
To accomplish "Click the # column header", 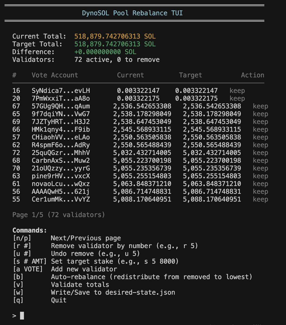I will pyautogui.click(x=14, y=75).
